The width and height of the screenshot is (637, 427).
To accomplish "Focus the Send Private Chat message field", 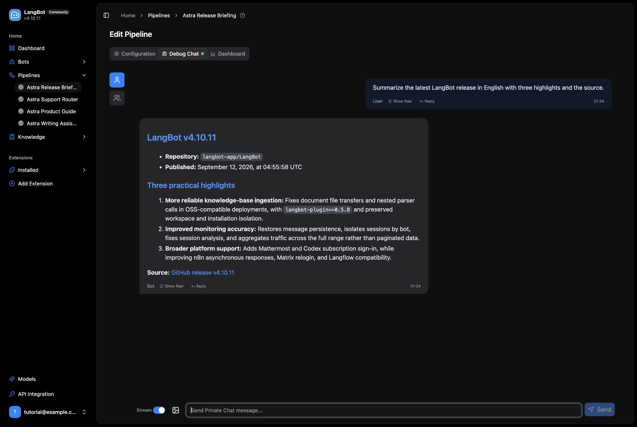I will (384, 410).
